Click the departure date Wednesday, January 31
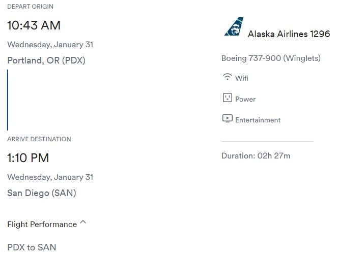This screenshot has width=338, height=257. pos(50,45)
